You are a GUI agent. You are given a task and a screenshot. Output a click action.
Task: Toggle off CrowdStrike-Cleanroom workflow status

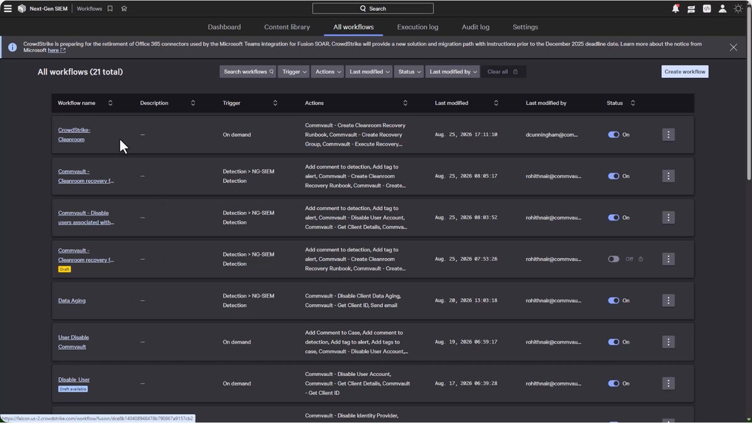[614, 135]
